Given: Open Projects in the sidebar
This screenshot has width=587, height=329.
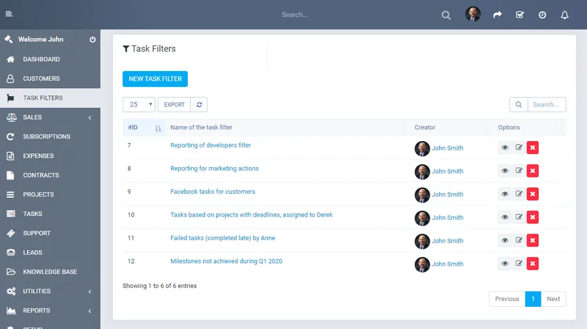Looking at the screenshot, I should coord(50,195).
